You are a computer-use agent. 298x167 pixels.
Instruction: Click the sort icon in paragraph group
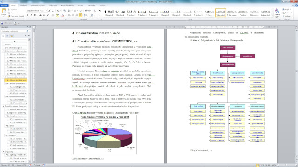point(95,11)
